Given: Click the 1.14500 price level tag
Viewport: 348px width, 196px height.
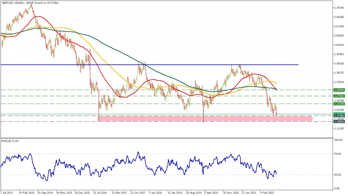Looking at the screenshot, I should 338,121.
